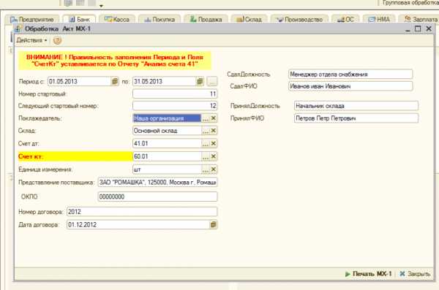
Task: Open selection for Поклажедатель field
Action: (x=206, y=118)
